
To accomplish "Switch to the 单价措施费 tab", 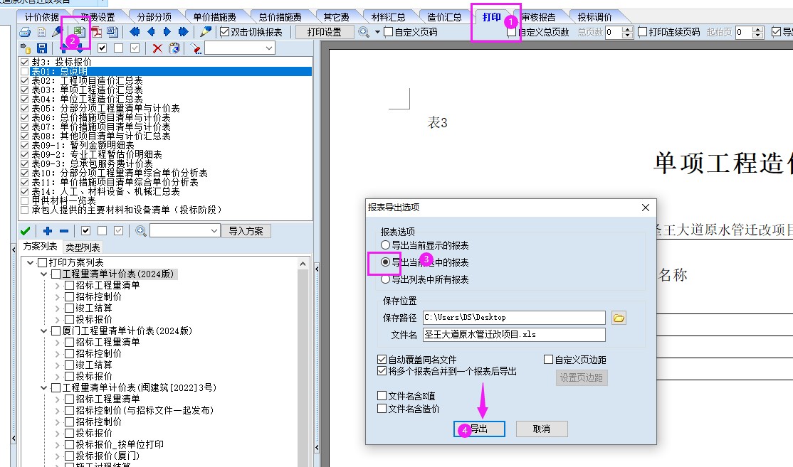I will coord(214,17).
